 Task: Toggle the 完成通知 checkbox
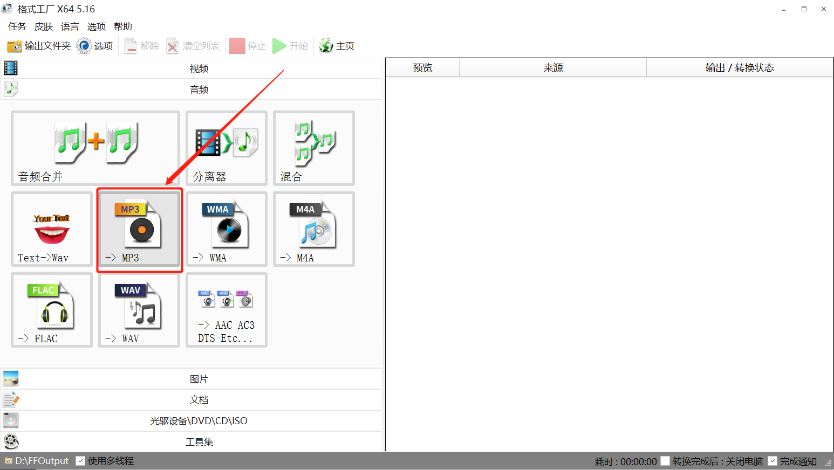(773, 461)
